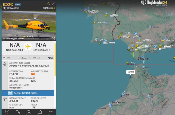This screenshot has width=175, height=115.
Task: Click the airport pin near Albufeira
Action: pyautogui.click(x=96, y=39)
